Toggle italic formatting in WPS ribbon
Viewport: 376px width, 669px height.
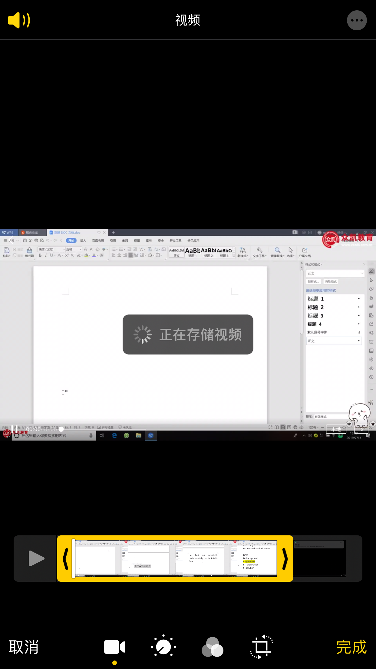(46, 255)
